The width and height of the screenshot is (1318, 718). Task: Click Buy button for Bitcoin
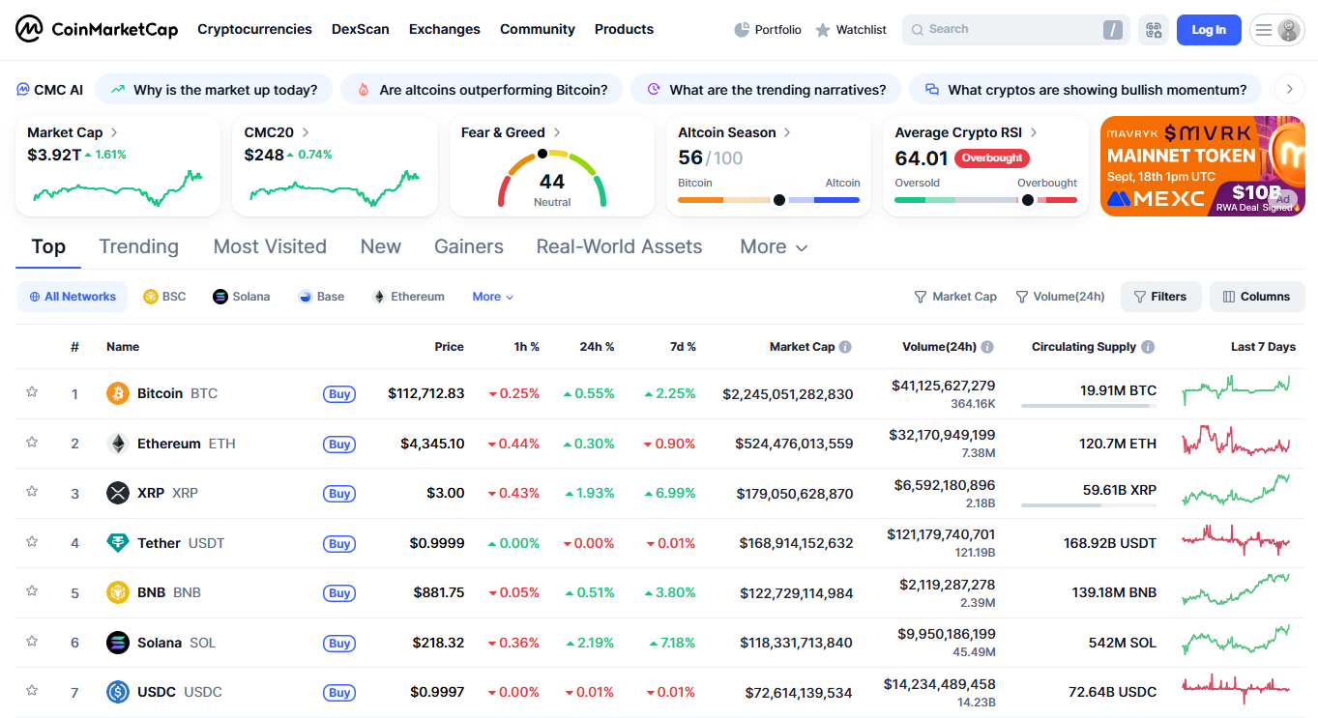(339, 394)
